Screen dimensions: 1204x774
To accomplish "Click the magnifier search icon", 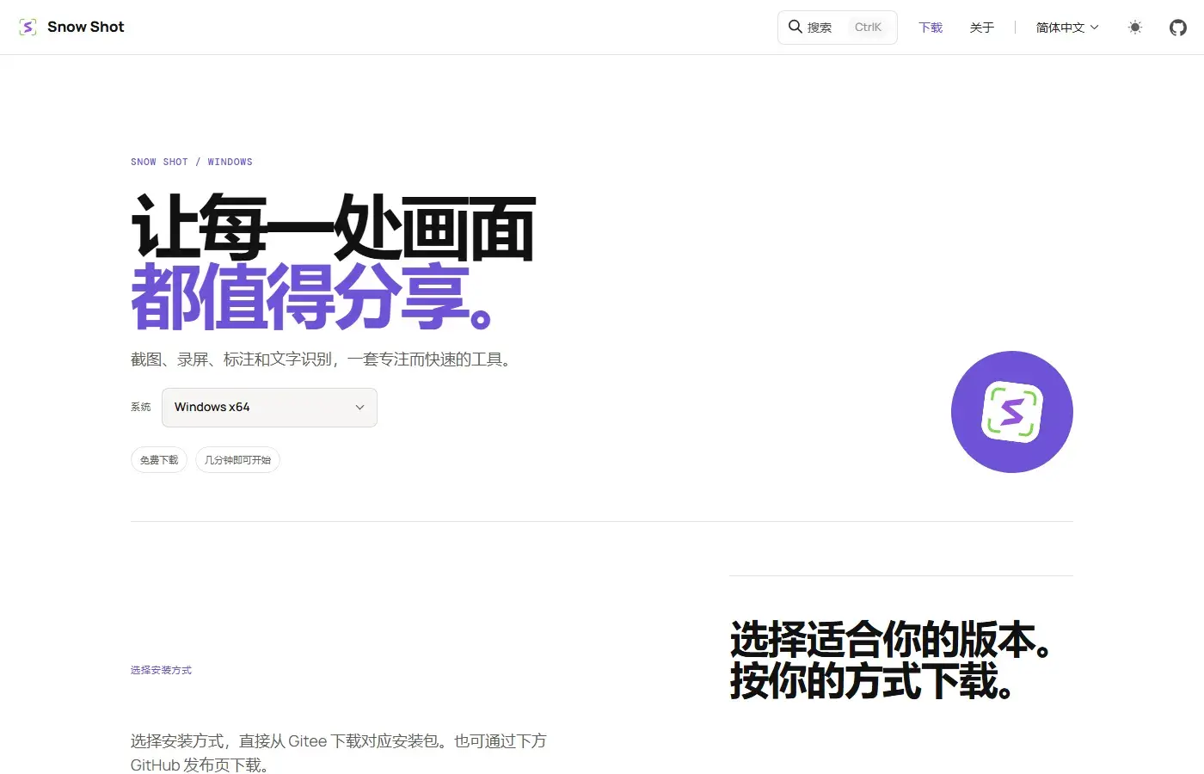I will pyautogui.click(x=795, y=27).
